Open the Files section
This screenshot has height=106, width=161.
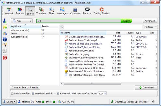click(x=51, y=11)
